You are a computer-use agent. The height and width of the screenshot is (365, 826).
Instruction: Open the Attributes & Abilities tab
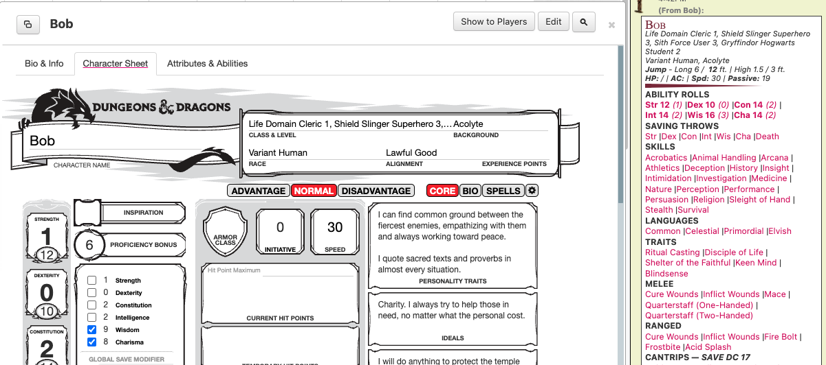(x=207, y=63)
